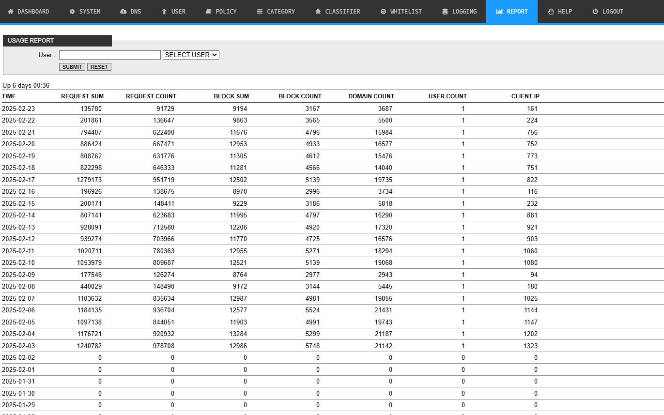Image resolution: width=664 pixels, height=415 pixels.
Task: Click the date 2025-02-17
Action: coord(18,180)
